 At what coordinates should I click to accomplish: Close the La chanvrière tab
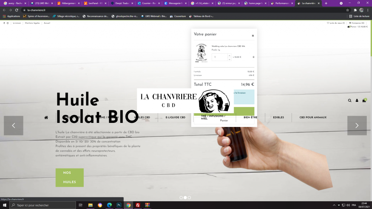(x=319, y=3)
